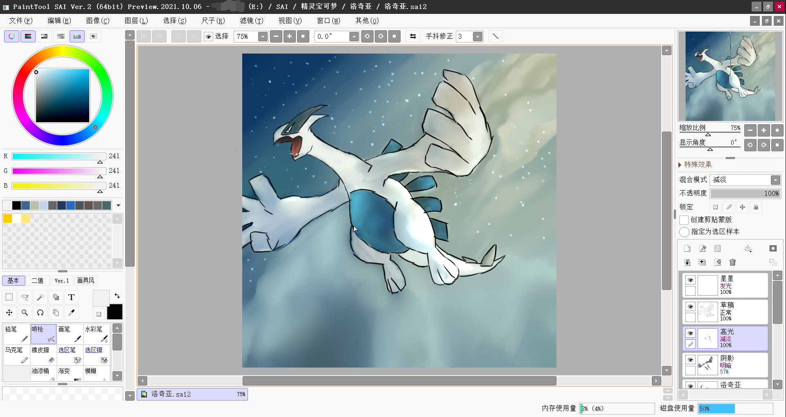Open the zoom 75% dropdown
The image size is (786, 417).
tap(263, 37)
